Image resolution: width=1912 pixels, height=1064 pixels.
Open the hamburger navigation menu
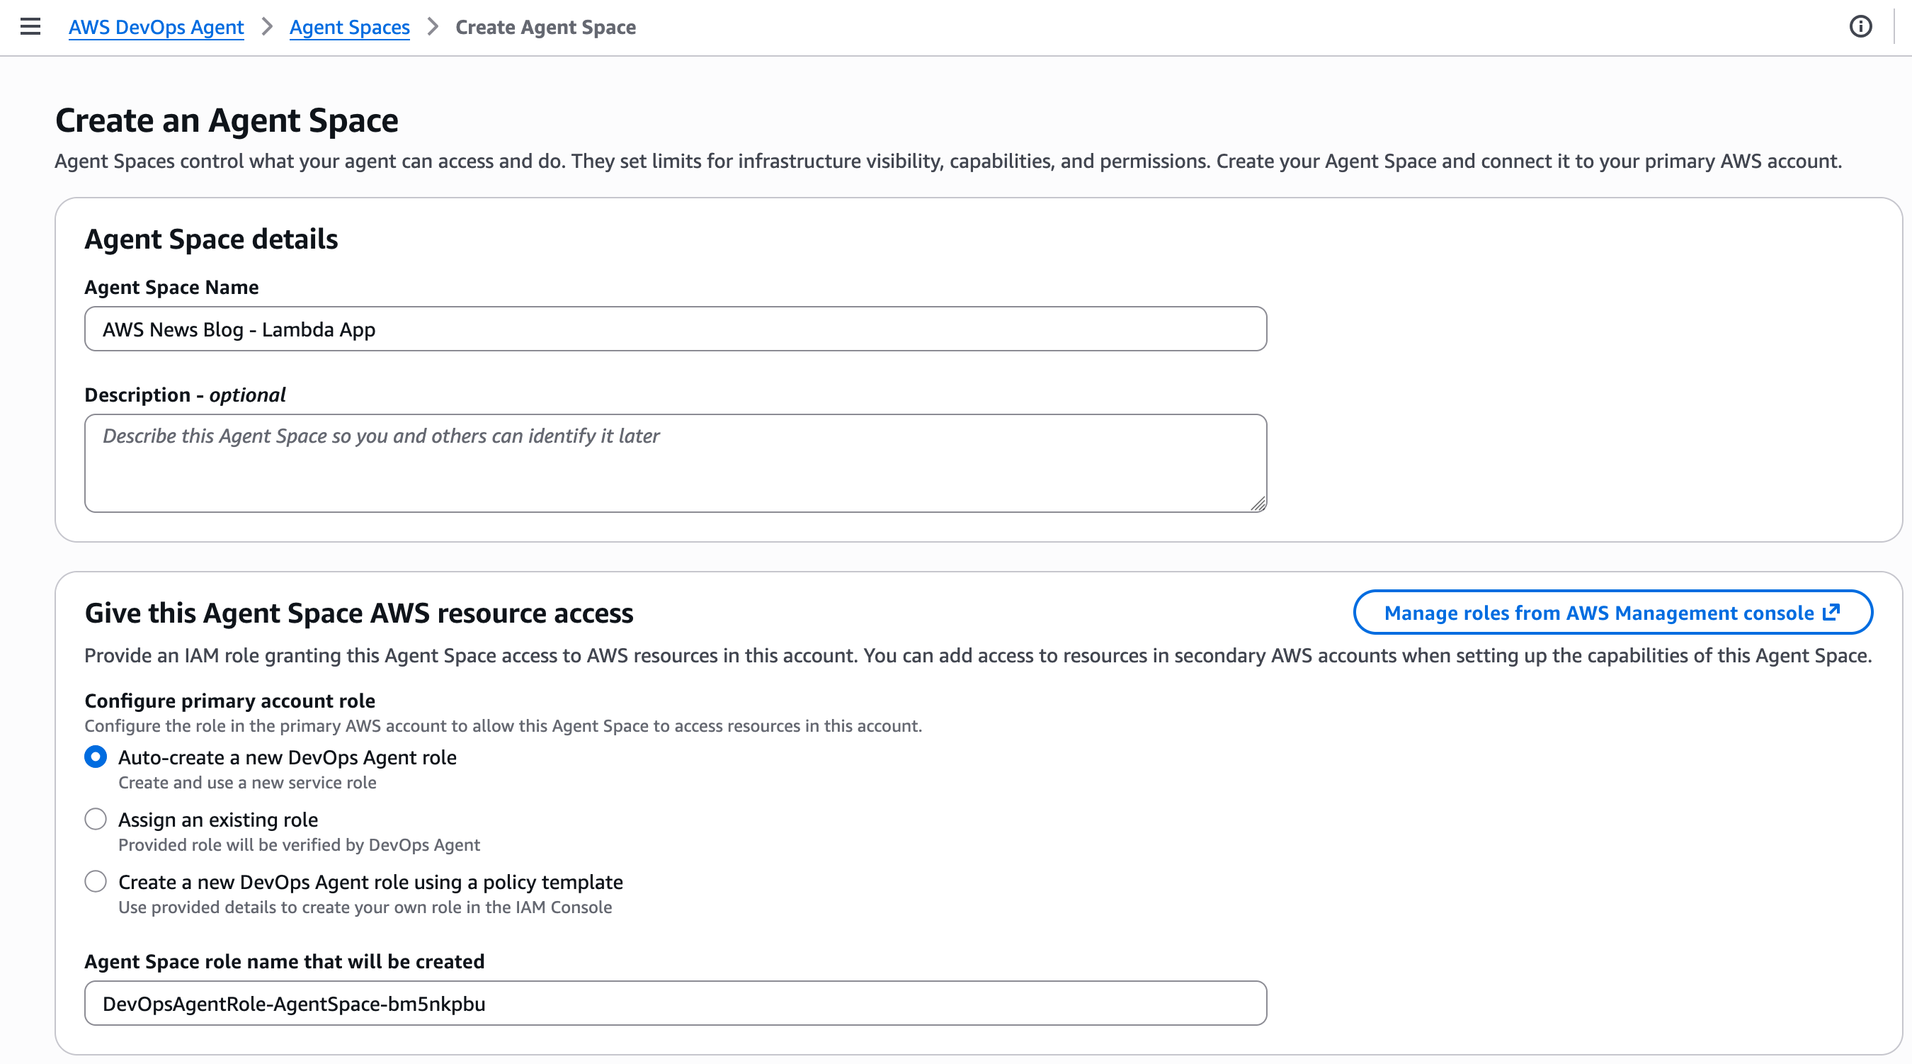(30, 27)
